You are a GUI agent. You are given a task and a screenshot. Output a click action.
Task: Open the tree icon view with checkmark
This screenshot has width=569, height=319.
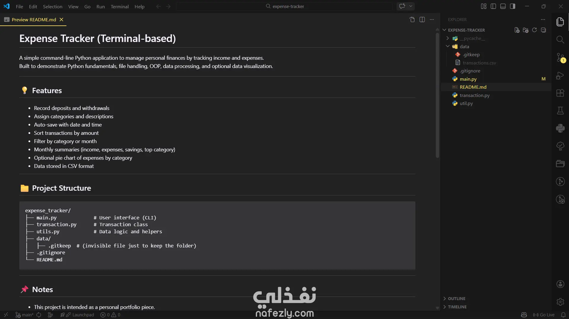[560, 146]
